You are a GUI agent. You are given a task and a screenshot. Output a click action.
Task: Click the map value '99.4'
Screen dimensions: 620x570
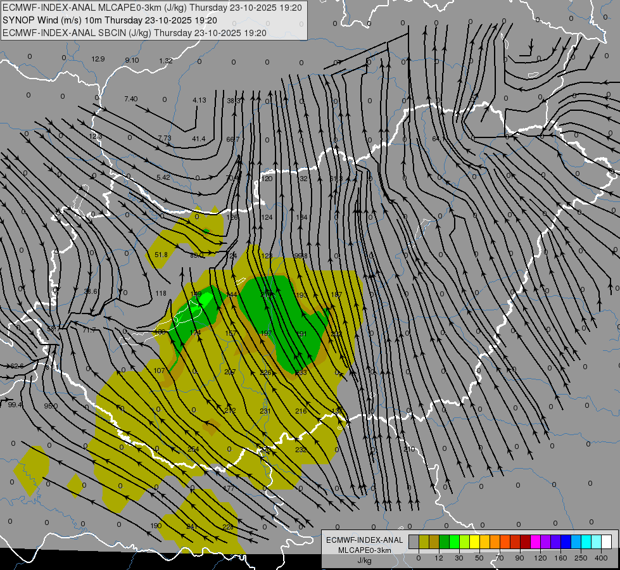tap(15, 405)
